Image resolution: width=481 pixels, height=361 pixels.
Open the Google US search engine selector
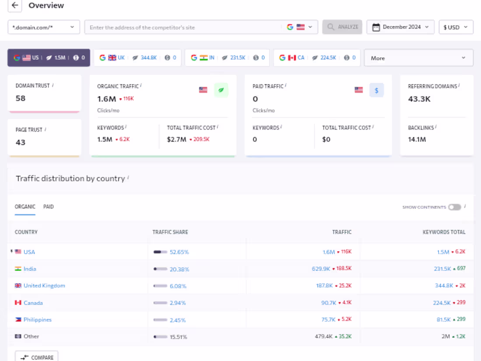300,27
